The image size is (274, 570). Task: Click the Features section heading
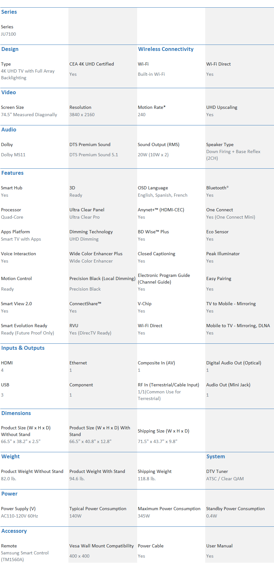coord(12,173)
